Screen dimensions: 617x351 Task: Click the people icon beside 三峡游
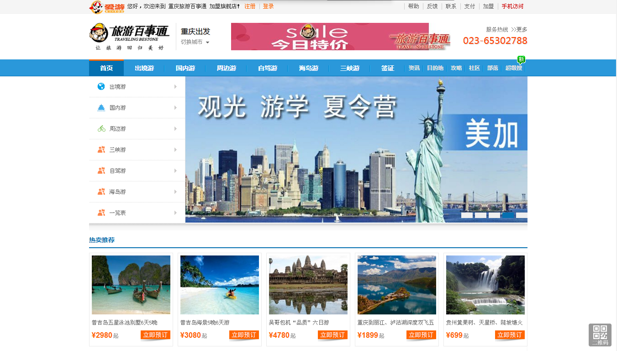(101, 149)
